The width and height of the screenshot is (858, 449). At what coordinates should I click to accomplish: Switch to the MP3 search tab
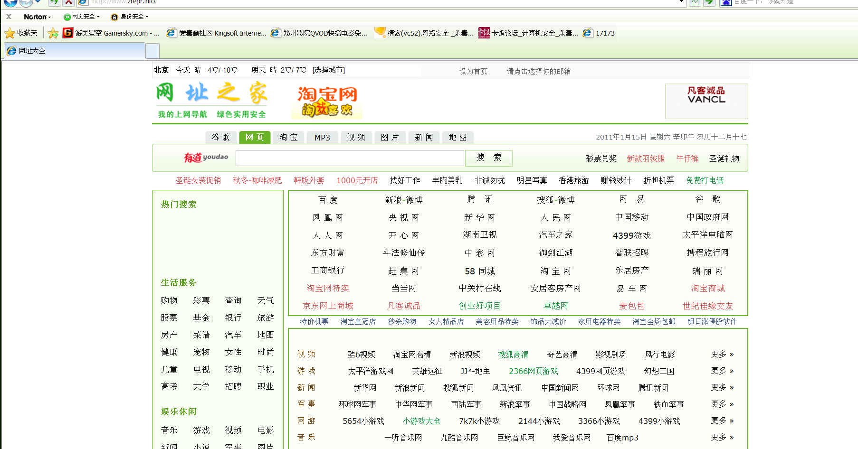[322, 137]
